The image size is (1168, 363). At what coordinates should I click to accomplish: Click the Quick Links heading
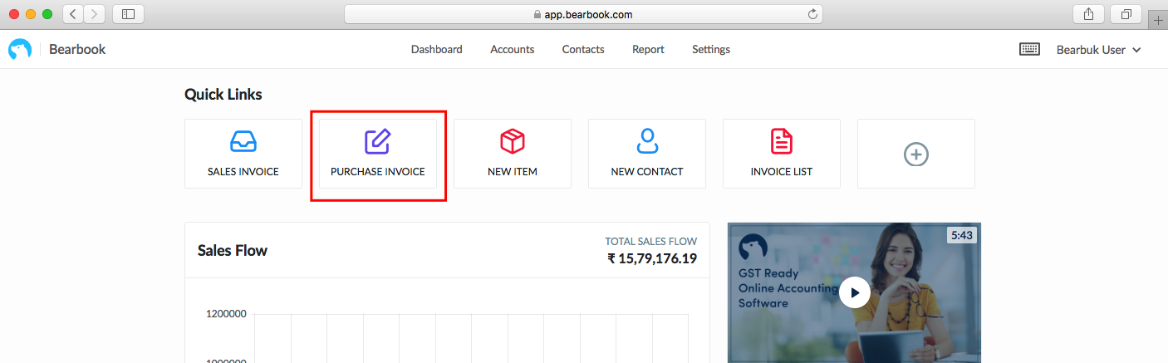[223, 95]
